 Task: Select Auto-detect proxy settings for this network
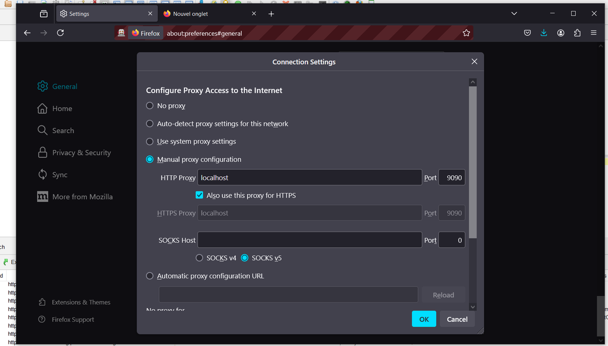pos(149,124)
